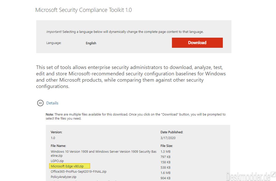The width and height of the screenshot is (276, 181).
Task: Click the Details link text
Action: click(x=52, y=103)
